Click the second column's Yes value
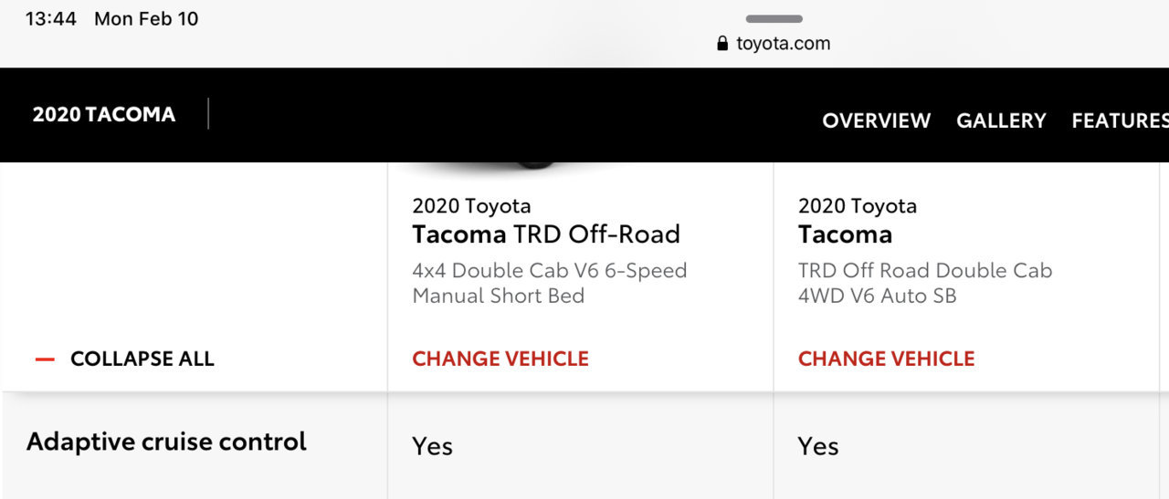Image resolution: width=1169 pixels, height=499 pixels. 818,446
